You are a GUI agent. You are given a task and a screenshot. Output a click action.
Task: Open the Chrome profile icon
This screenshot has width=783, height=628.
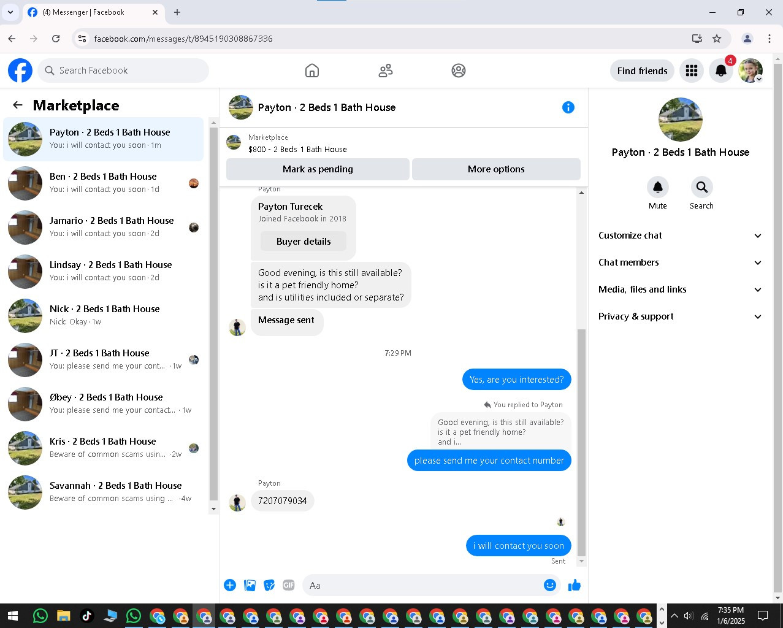point(747,39)
